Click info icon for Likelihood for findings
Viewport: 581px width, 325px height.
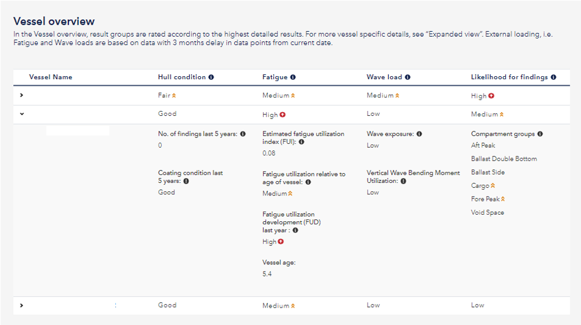(553, 77)
